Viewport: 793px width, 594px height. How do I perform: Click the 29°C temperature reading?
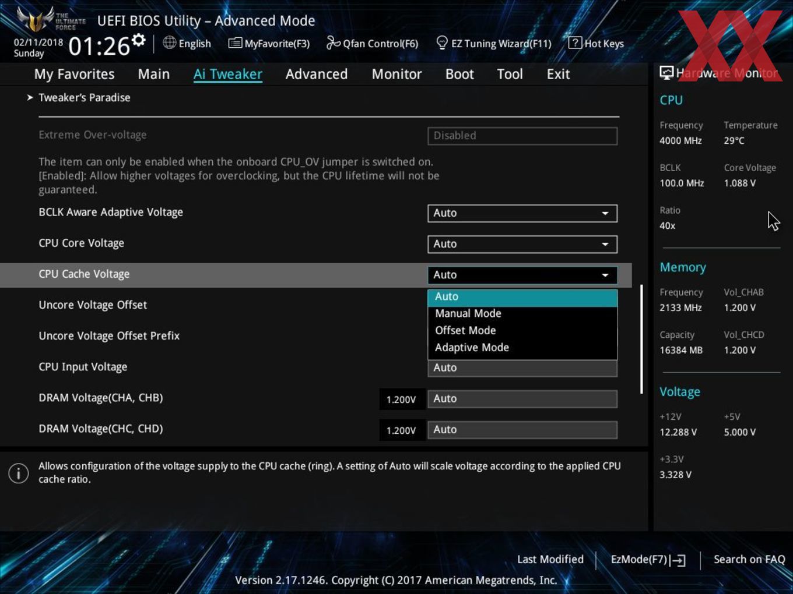coord(734,141)
